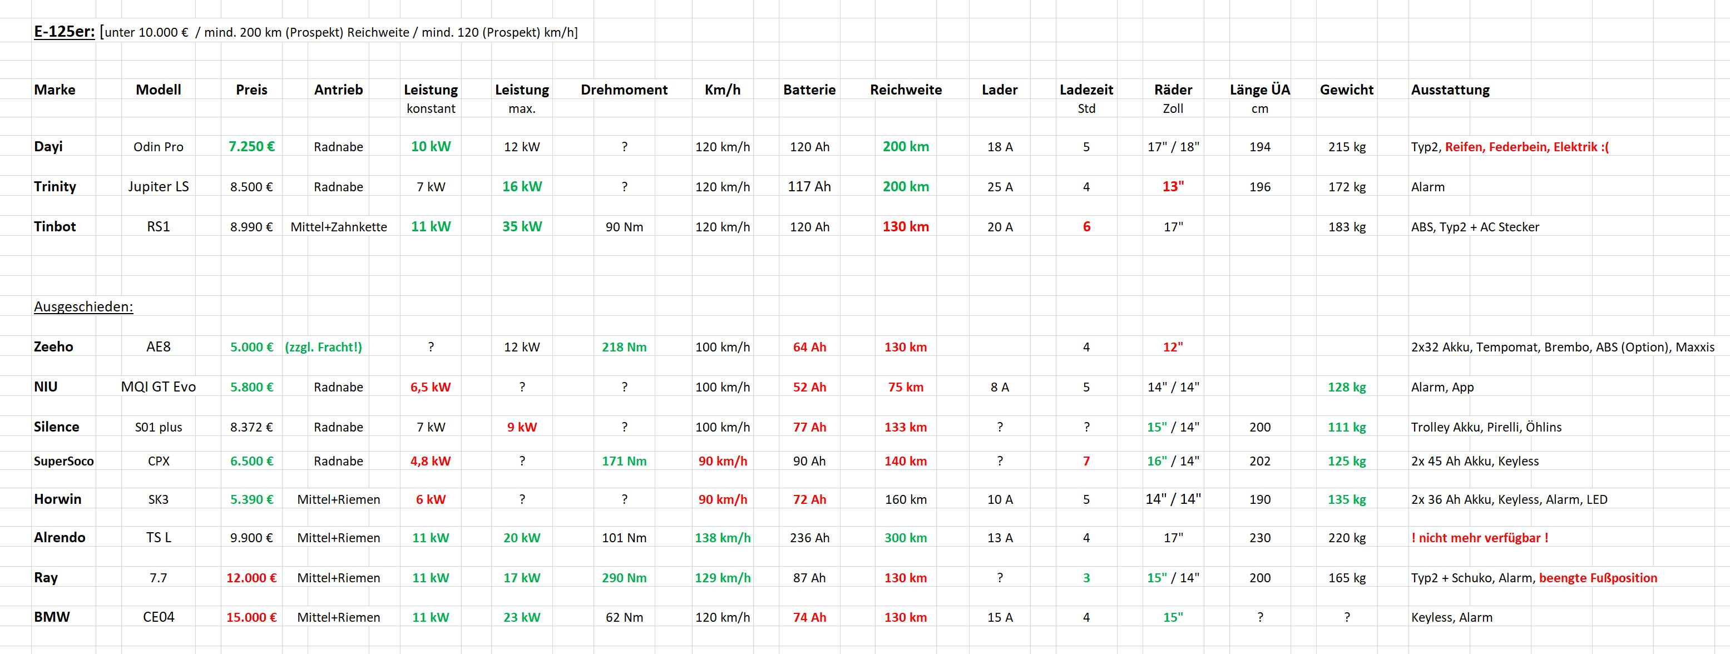Screen dimensions: 1730x654
Task: Click the 'Ausgeschieden:' underlined heading cell
Action: (83, 307)
